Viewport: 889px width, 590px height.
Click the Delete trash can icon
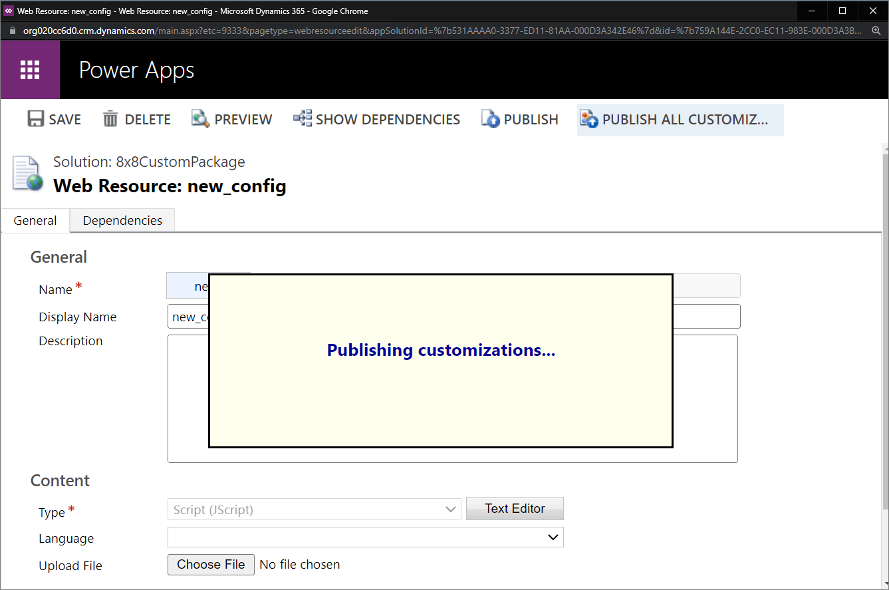click(110, 119)
